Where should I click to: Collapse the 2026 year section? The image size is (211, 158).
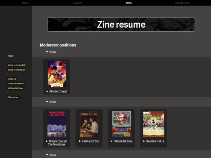[47, 52]
